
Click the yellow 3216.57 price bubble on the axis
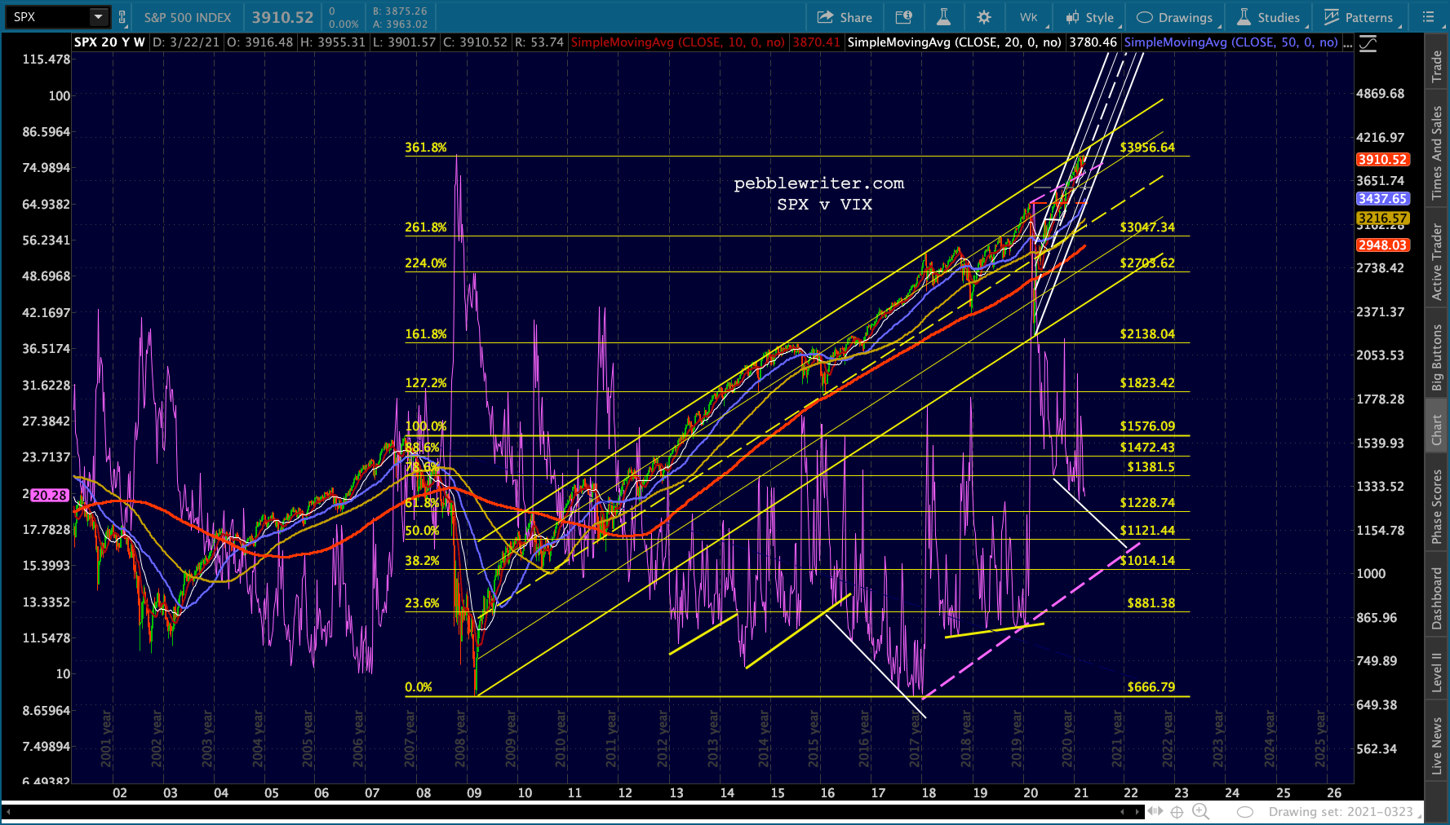(1382, 218)
